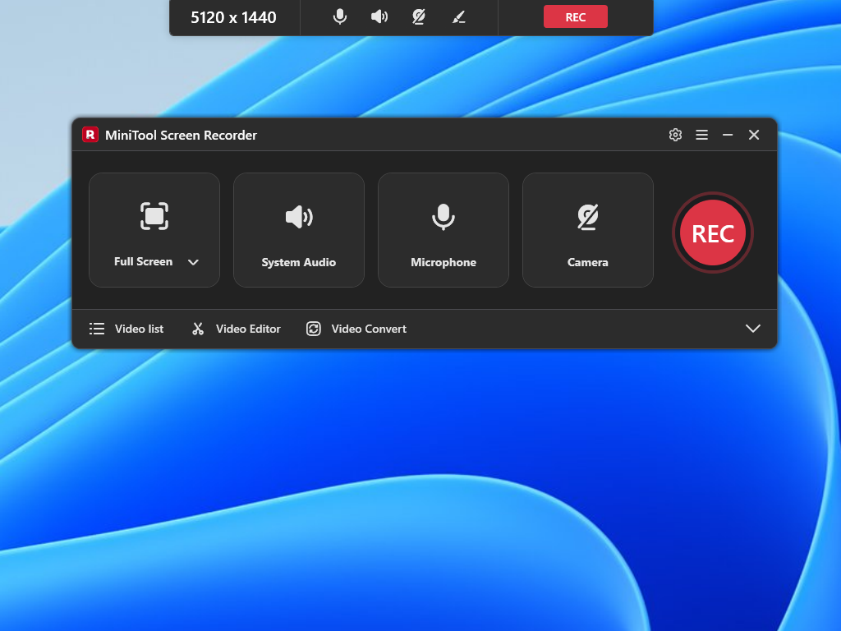Image resolution: width=841 pixels, height=631 pixels.
Task: Start recording with the round REC button
Action: click(x=713, y=233)
